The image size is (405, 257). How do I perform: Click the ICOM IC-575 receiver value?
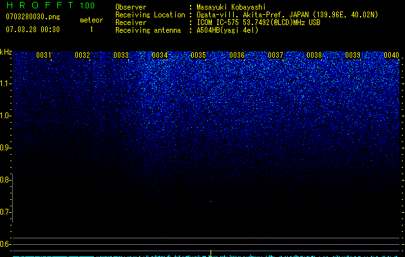click(x=258, y=22)
